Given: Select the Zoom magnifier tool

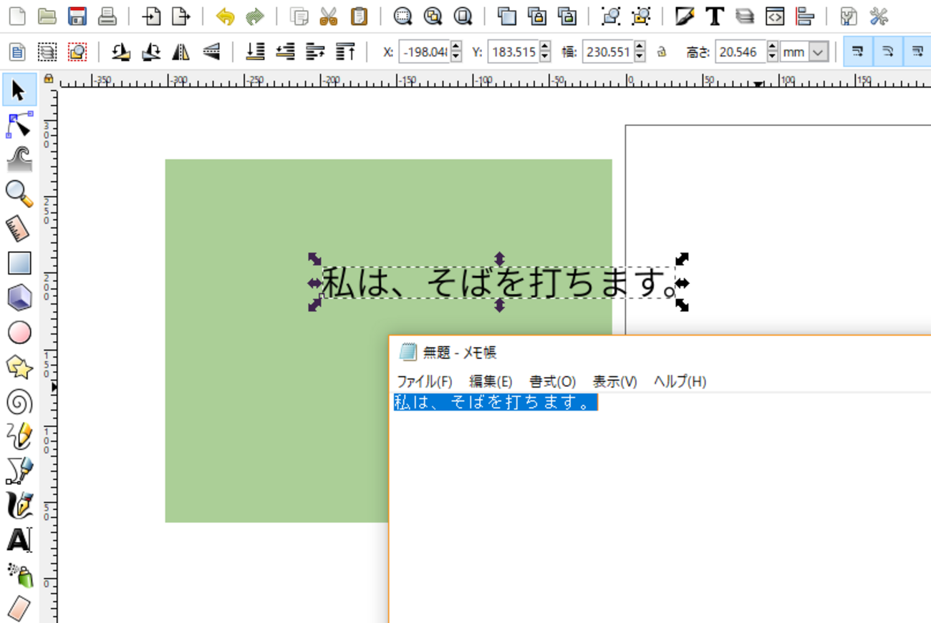Looking at the screenshot, I should 19,194.
